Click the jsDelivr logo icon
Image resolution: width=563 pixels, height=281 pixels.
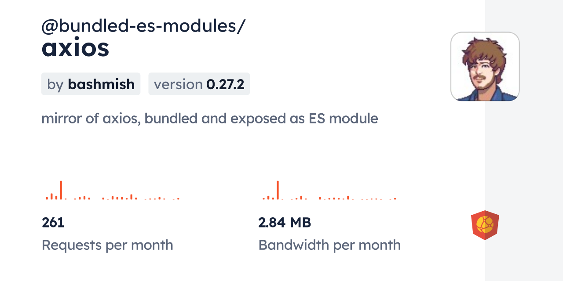coord(485,225)
